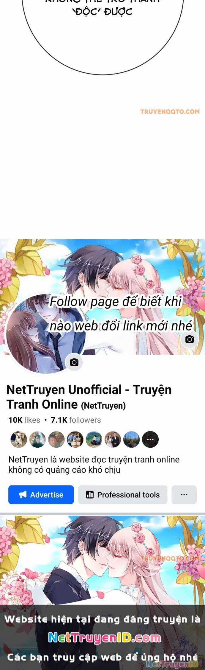Open the third follower avatar
Viewport: 205px width, 670px height.
(56, 439)
